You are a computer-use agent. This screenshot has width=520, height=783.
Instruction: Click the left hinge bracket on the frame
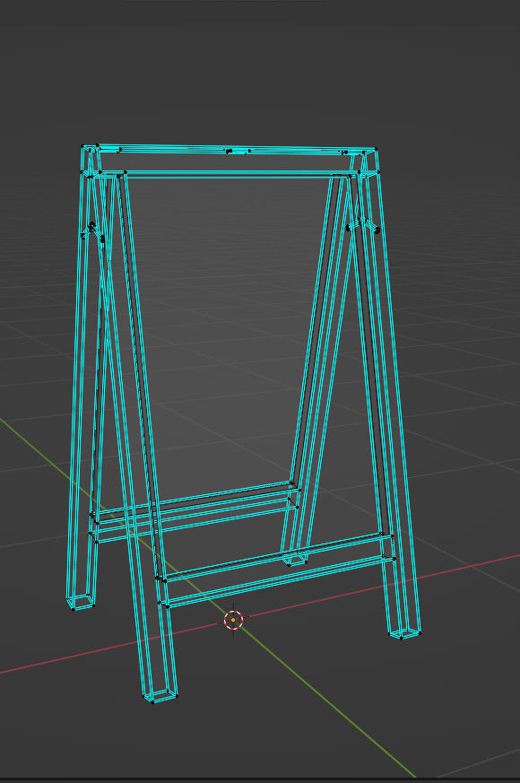93,232
